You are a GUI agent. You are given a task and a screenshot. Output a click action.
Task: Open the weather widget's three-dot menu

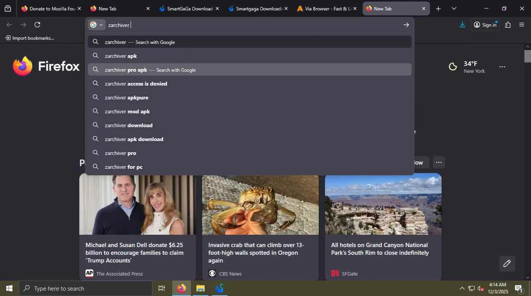[x=502, y=67]
